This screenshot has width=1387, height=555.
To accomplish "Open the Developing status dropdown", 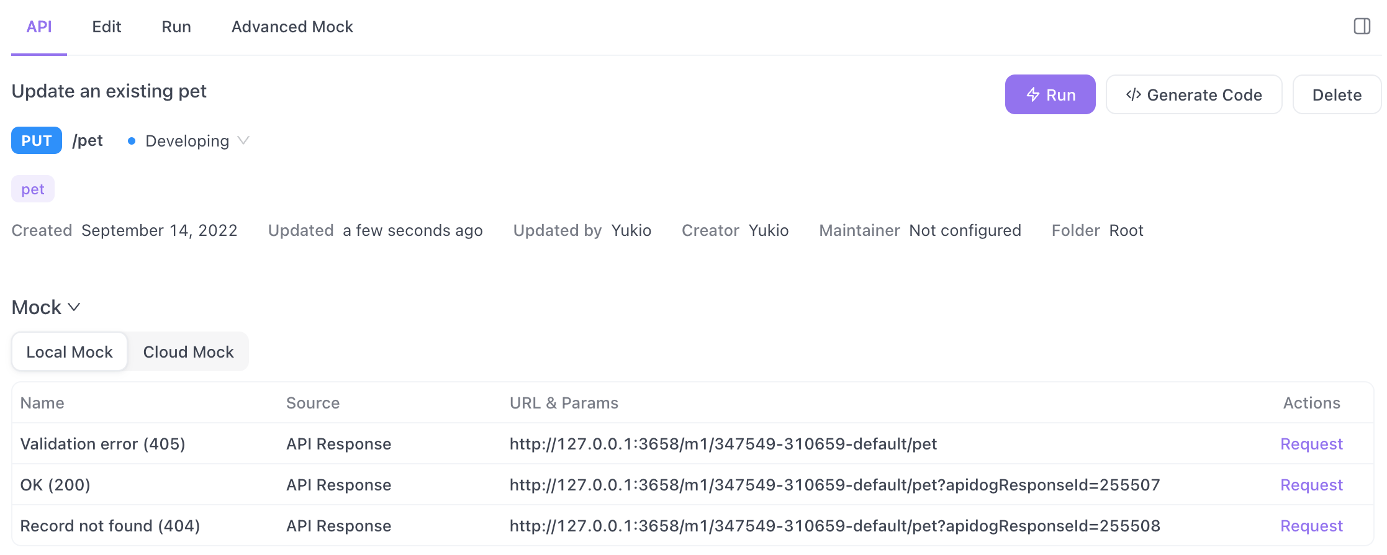I will pos(188,141).
